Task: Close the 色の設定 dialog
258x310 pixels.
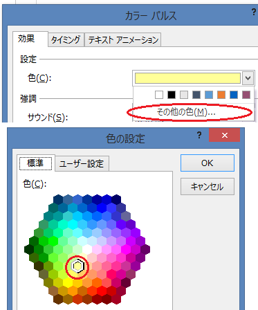Action: [224, 135]
